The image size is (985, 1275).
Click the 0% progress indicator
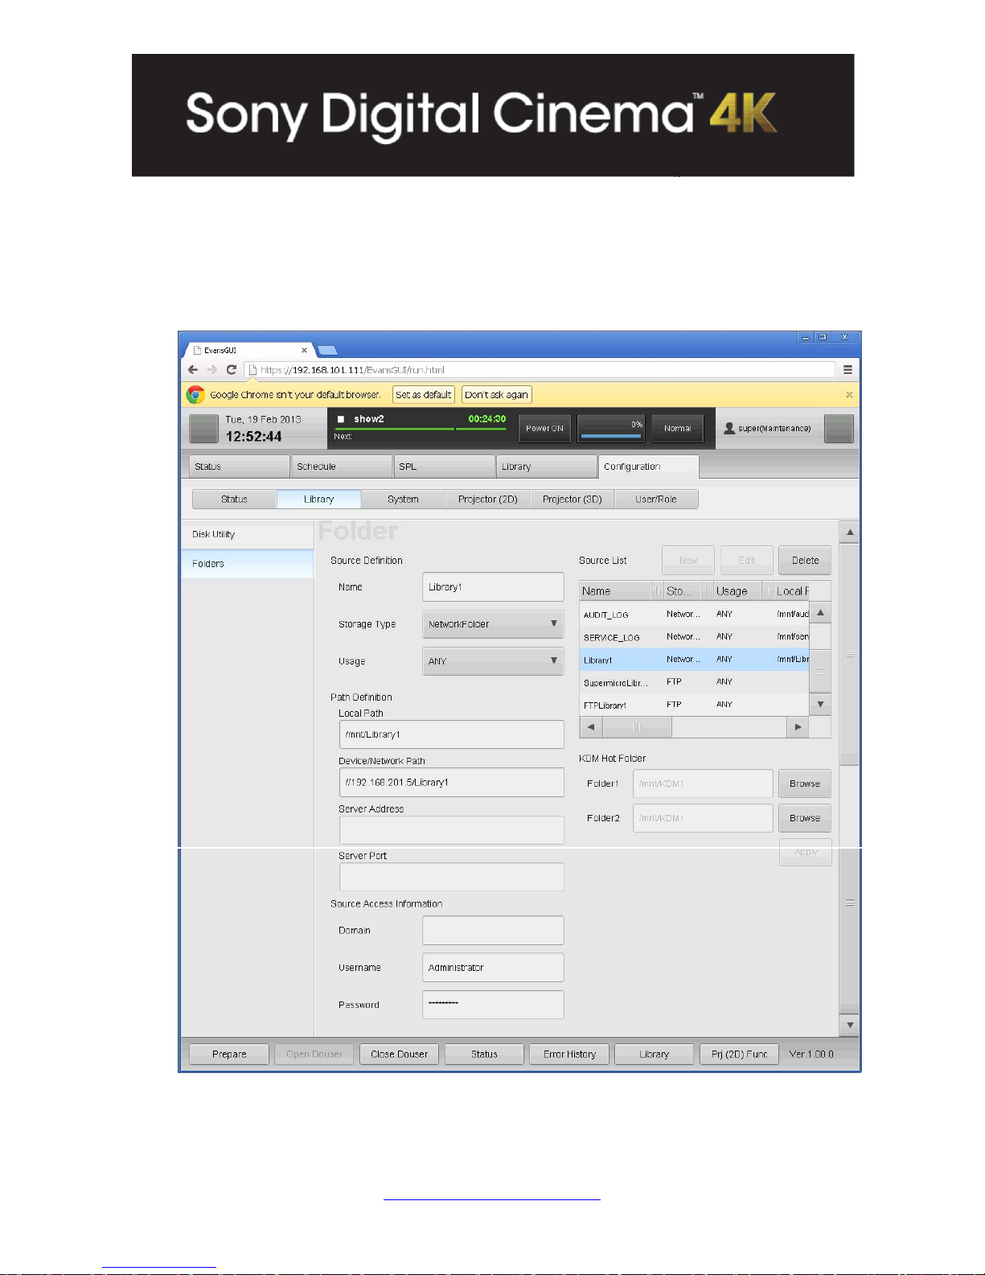(x=611, y=428)
